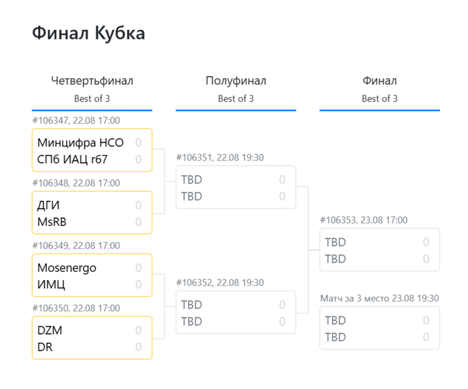Open the third place match card
The image size is (468, 389).
380,328
